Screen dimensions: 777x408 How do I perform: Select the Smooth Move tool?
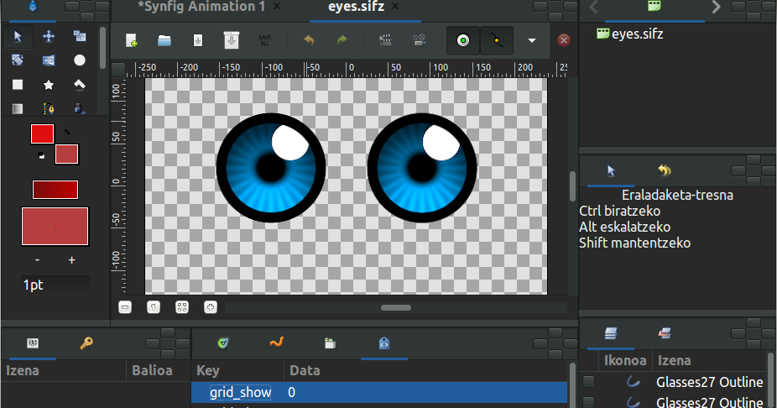tap(49, 37)
